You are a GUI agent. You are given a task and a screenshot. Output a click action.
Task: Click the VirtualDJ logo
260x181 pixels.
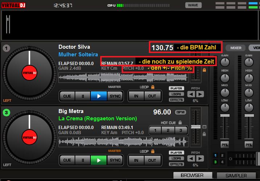point(13,5)
